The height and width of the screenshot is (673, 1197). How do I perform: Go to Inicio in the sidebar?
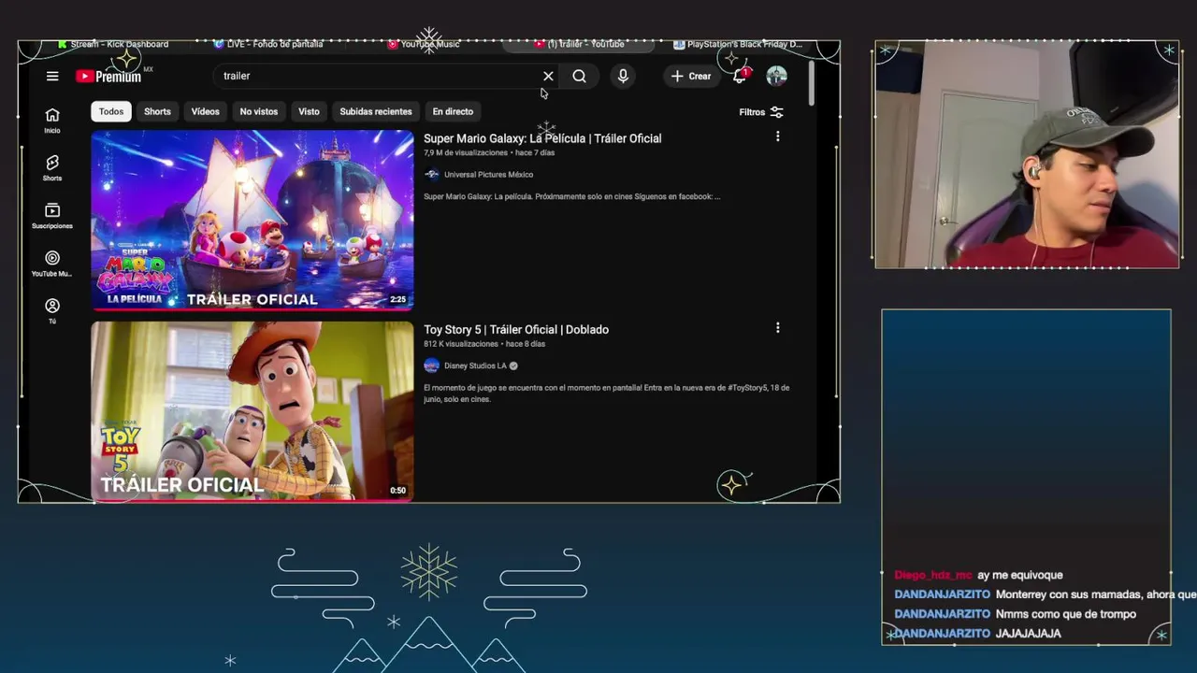pos(52,121)
